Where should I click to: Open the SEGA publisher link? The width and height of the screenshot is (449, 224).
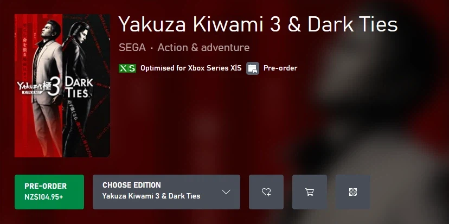tap(132, 48)
